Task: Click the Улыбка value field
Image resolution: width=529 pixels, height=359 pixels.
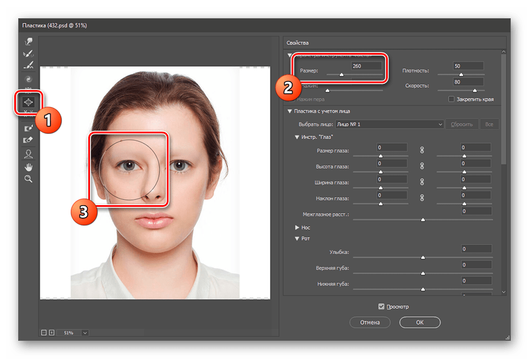Action: point(477,248)
